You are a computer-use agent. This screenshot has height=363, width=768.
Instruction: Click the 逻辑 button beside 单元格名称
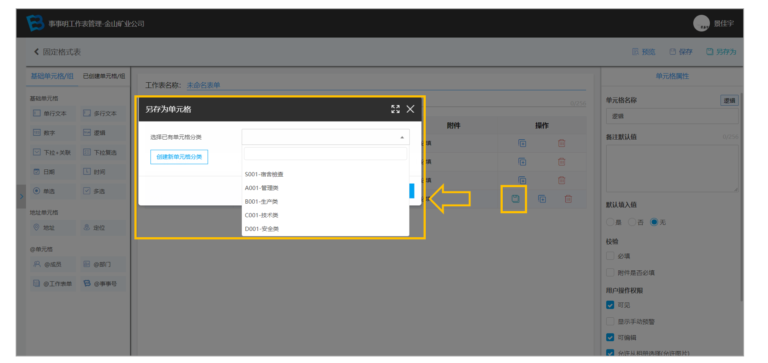[x=729, y=101]
